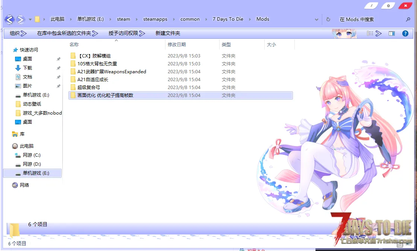417x251 pixels.
Task: Jump to steamapps folder in breadcrumb
Action: coord(155,19)
